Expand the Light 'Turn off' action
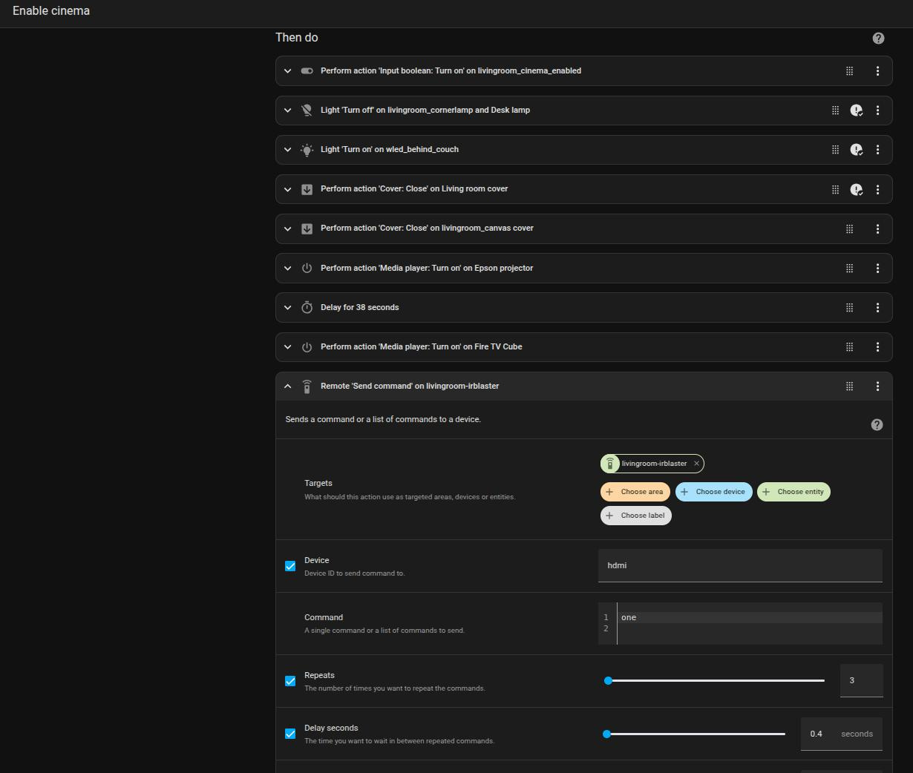The height and width of the screenshot is (773, 913). (x=287, y=111)
